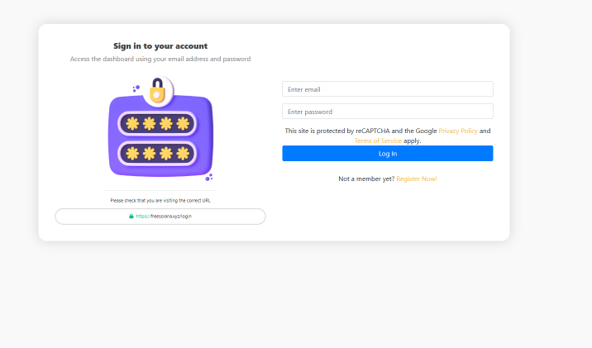Image resolution: width=592 pixels, height=348 pixels.
Task: Open the Terms of Service link
Action: pos(378,141)
